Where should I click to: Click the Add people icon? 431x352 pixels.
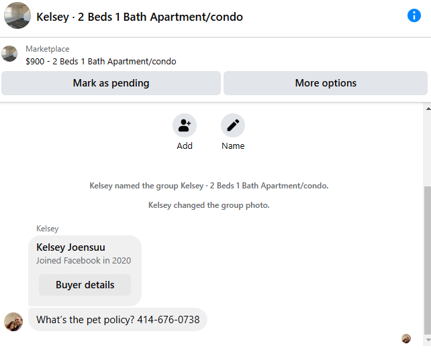(x=185, y=125)
